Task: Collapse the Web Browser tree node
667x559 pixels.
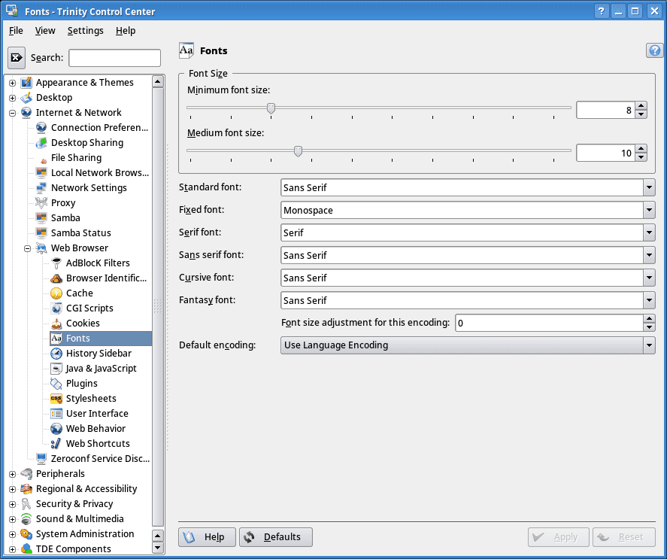Action: point(28,248)
